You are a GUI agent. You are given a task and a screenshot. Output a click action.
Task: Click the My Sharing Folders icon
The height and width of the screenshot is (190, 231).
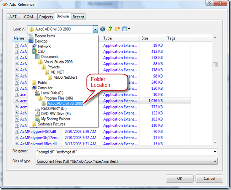click(x=37, y=119)
